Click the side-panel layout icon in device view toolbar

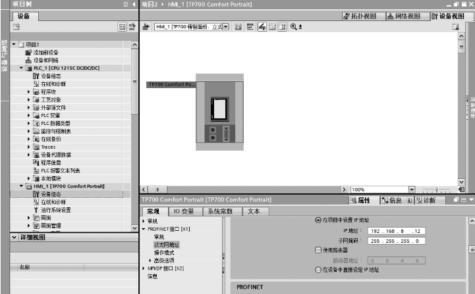click(282, 27)
